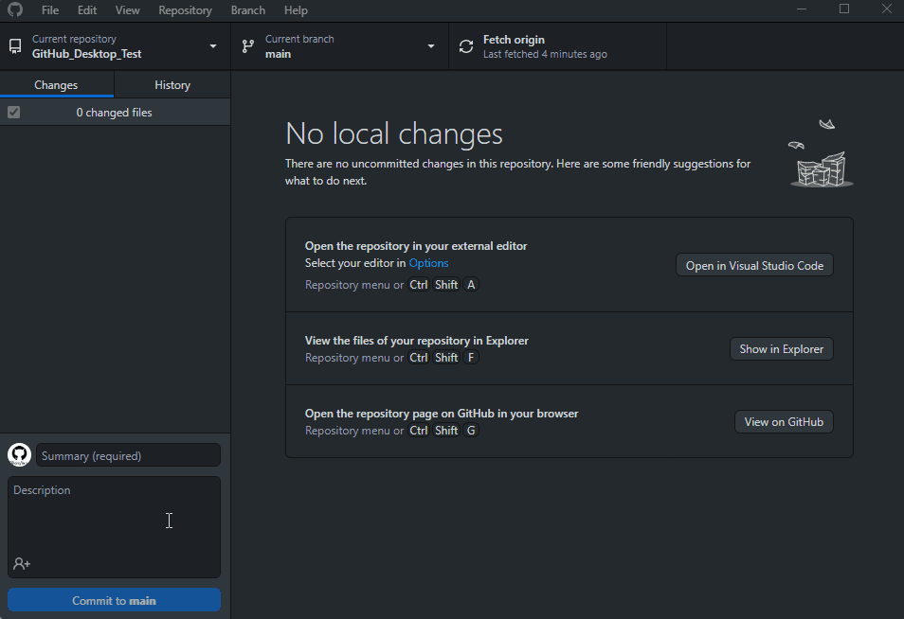Open the Options link for editor selection
This screenshot has height=619, width=904.
click(x=428, y=263)
